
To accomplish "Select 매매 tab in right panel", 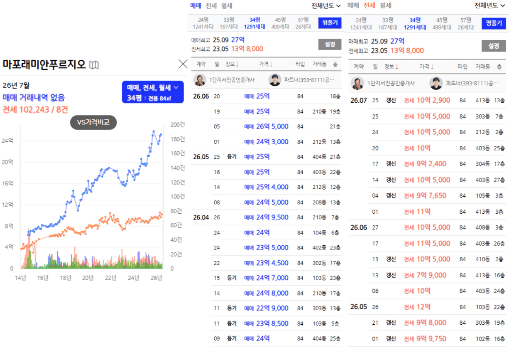I will click(x=353, y=6).
